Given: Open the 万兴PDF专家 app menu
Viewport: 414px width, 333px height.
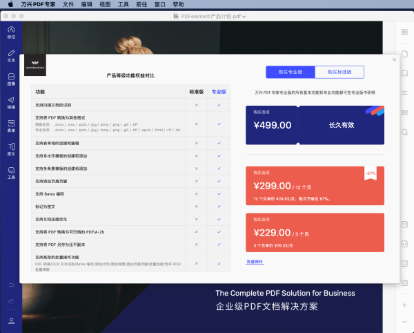Looking at the screenshot, I should pos(38,4).
